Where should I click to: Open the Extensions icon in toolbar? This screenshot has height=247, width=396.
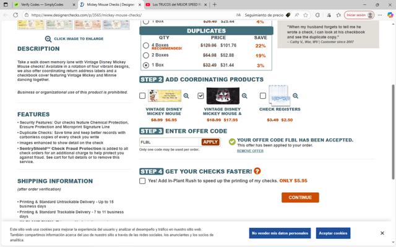point(329,15)
